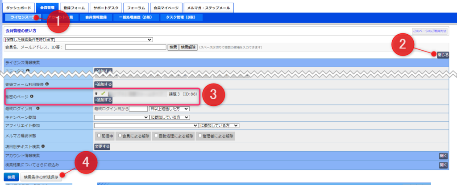Switch to the 登録フォーム tab

73,8
